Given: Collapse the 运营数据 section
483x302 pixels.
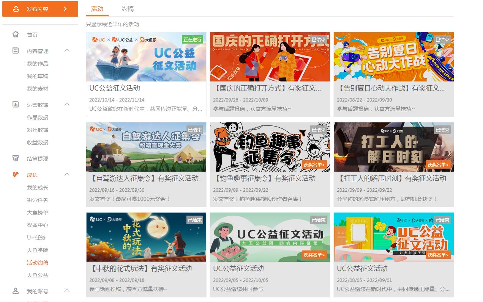Looking at the screenshot, I should (x=67, y=105).
